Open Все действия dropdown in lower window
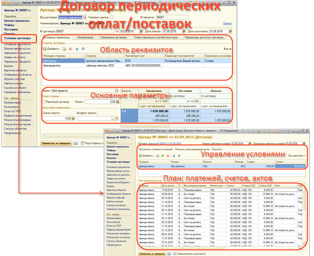 click(x=297, y=156)
